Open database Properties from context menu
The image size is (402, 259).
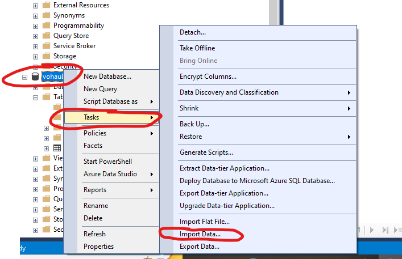tap(98, 247)
